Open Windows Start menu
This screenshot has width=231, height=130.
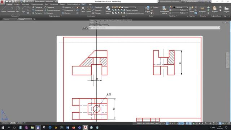coord(3,127)
